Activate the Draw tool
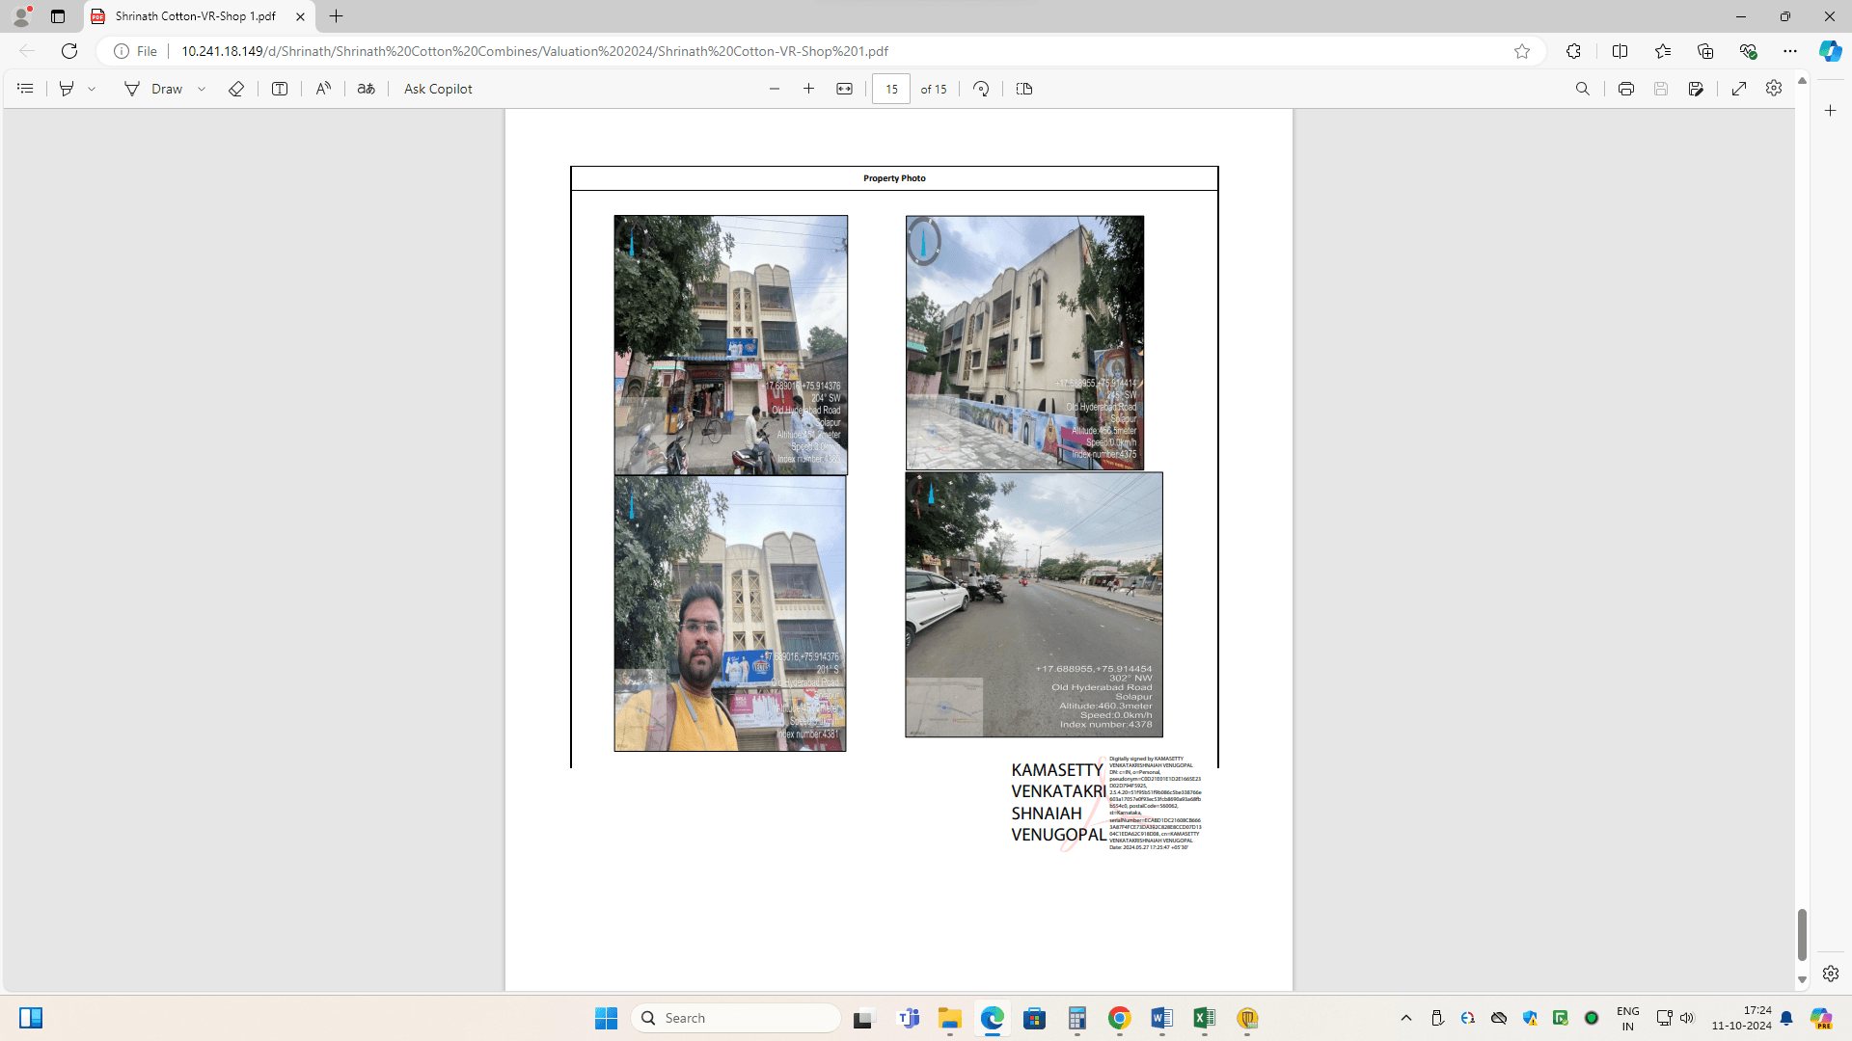This screenshot has height=1041, width=1852. tap(153, 89)
